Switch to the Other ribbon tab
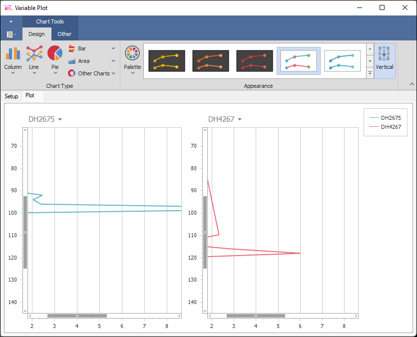The height and width of the screenshot is (337, 417). pos(64,34)
